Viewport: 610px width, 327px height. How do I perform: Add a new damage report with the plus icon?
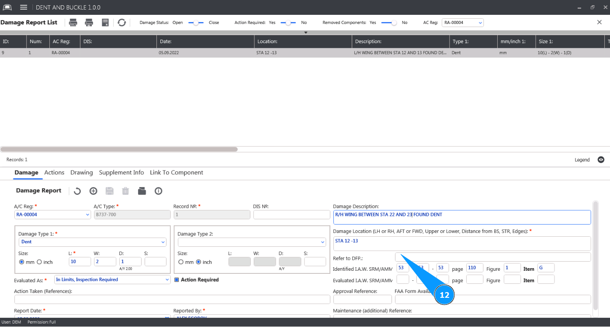tap(93, 191)
